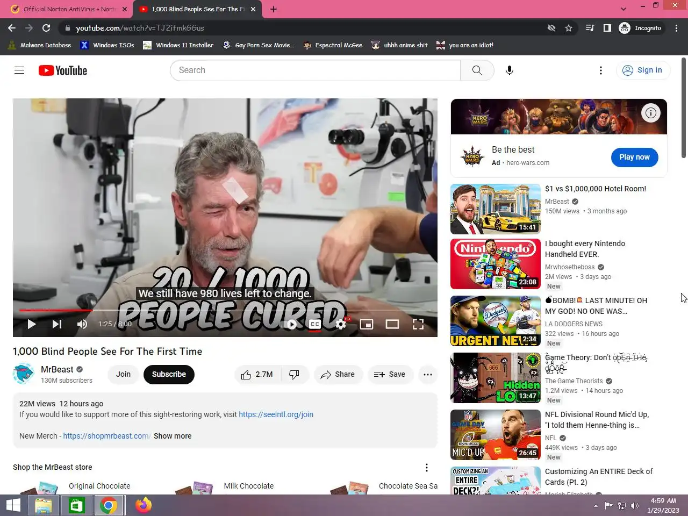The image size is (688, 516).
Task: Open Windows 11 Installer bookmark
Action: 178,45
